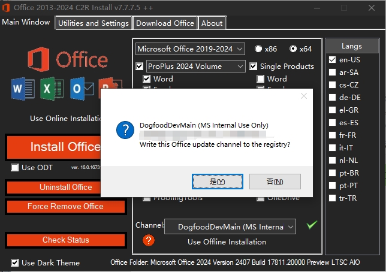The height and width of the screenshot is (272, 386).
Task: Click the Uninstall Office button
Action: click(54, 188)
